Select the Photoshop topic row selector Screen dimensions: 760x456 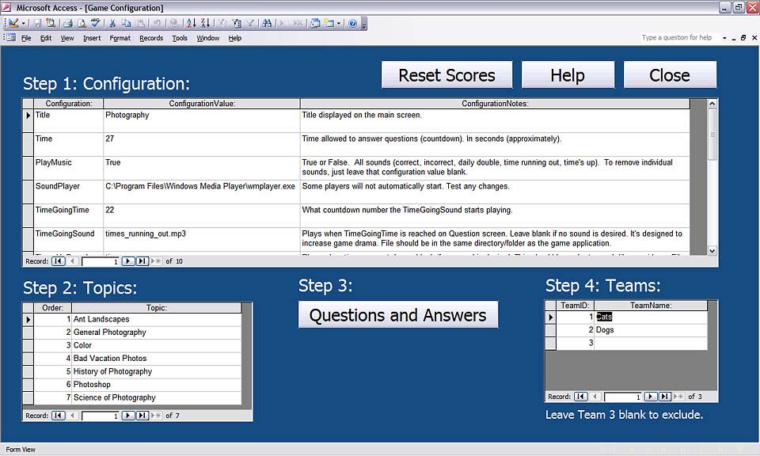coord(28,385)
